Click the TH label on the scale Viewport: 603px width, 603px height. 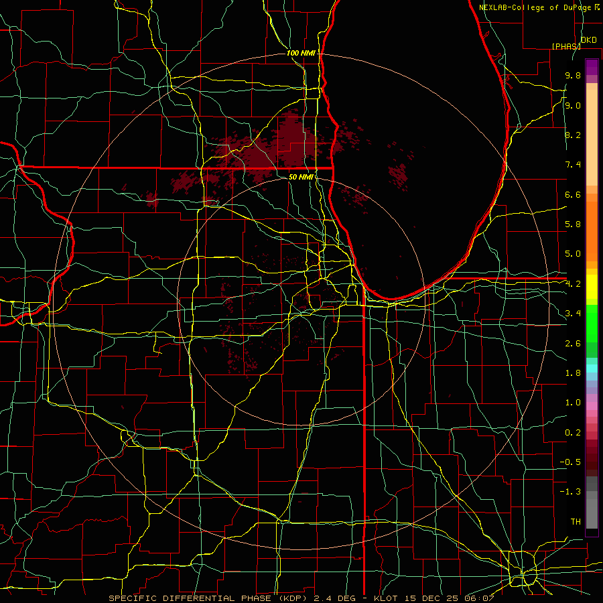pyautogui.click(x=576, y=522)
